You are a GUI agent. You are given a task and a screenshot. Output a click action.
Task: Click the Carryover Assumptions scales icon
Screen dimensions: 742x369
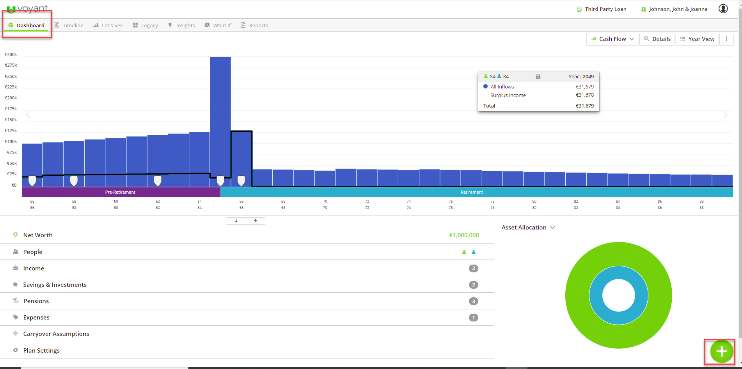pos(16,334)
